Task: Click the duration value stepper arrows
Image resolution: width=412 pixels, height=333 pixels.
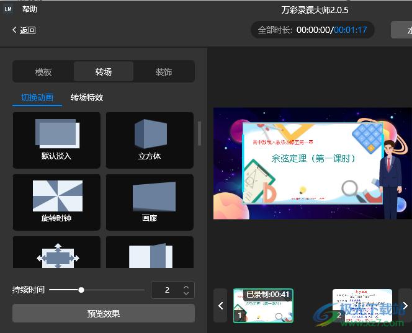Action: pos(186,290)
